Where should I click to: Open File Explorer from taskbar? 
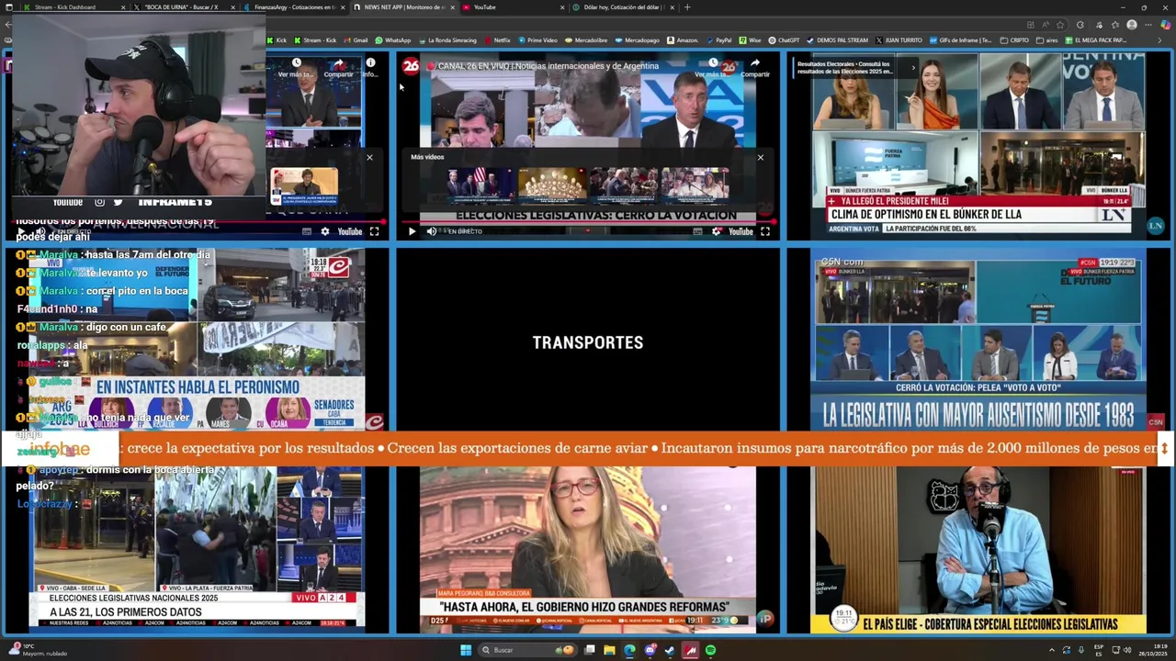(609, 650)
